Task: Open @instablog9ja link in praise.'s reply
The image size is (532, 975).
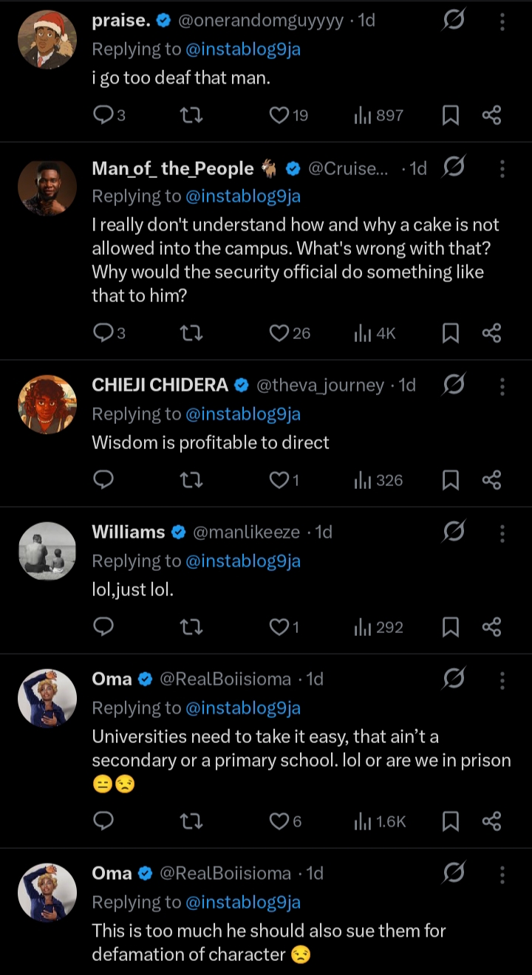Action: pos(243,49)
